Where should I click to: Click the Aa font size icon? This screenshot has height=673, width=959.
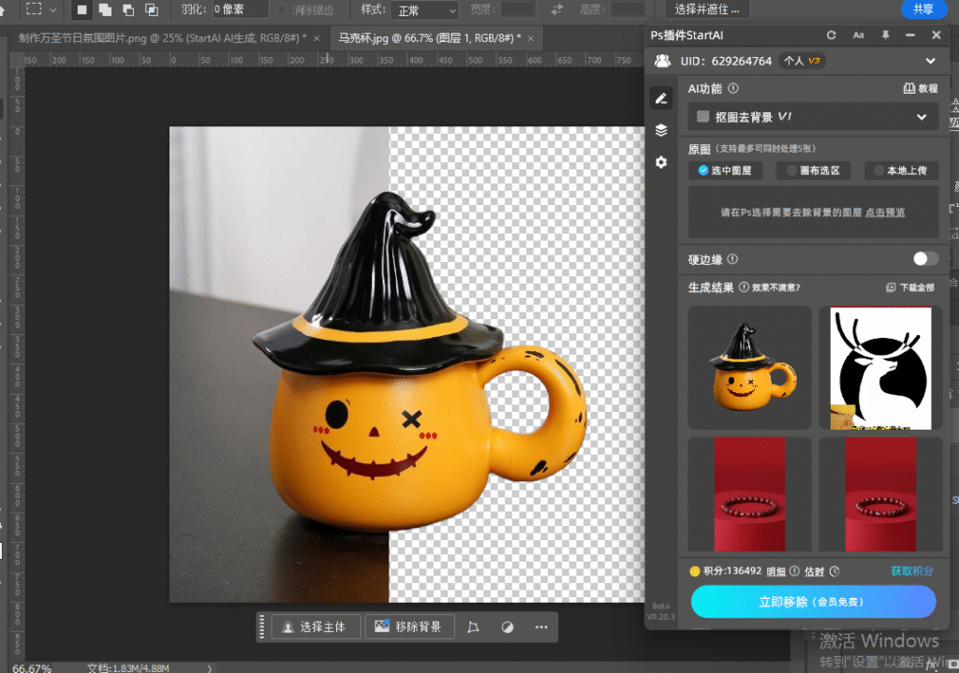coord(858,36)
